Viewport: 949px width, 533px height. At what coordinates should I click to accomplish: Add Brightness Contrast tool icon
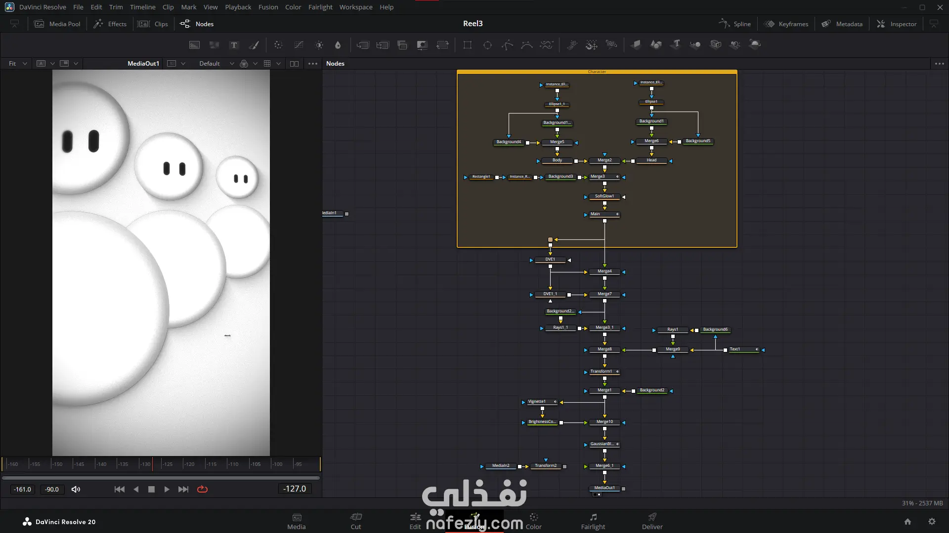coord(319,45)
